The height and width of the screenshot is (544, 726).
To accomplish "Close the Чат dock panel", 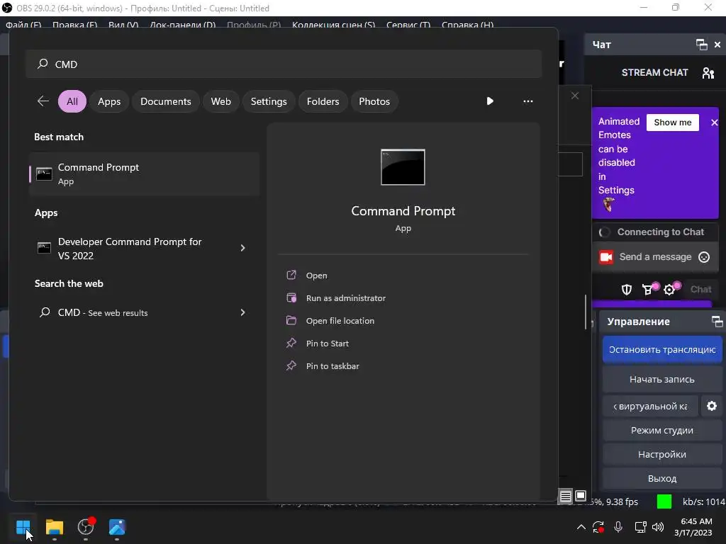I will pyautogui.click(x=717, y=45).
